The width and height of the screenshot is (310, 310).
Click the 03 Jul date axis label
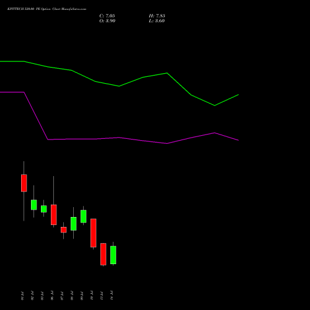click(42, 296)
